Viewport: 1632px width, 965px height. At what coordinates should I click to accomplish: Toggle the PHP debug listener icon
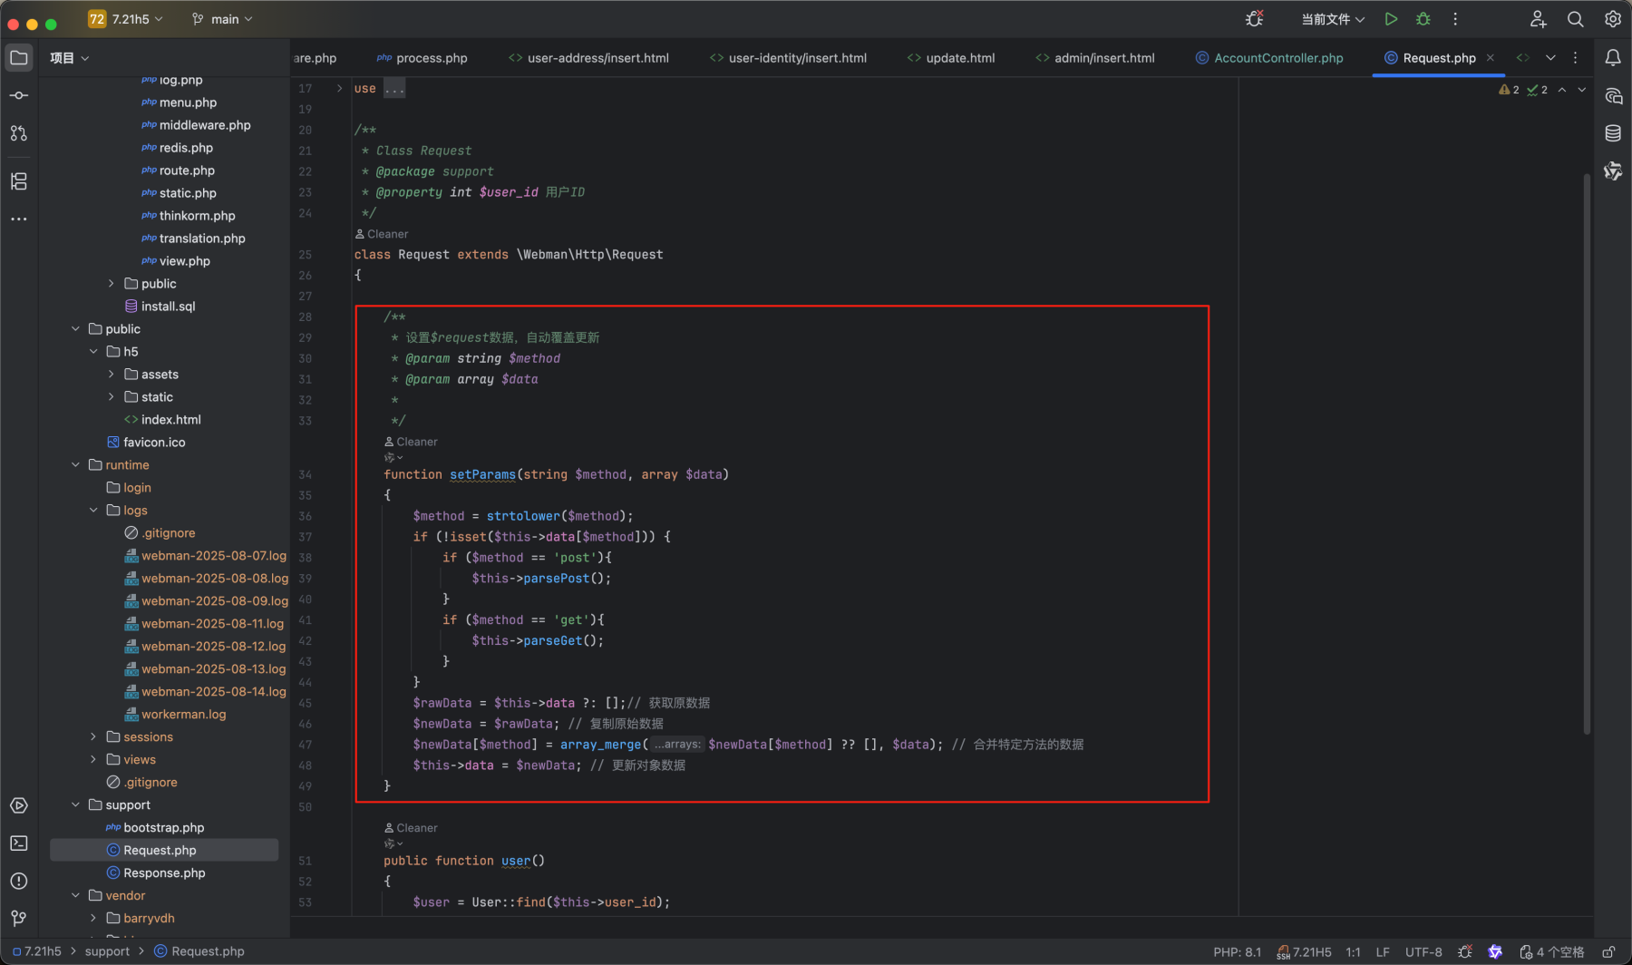[1255, 19]
